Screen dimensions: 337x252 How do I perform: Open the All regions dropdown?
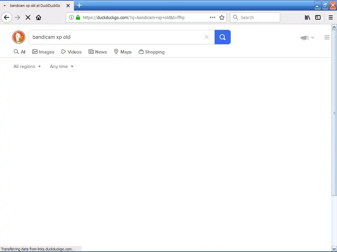click(x=27, y=66)
